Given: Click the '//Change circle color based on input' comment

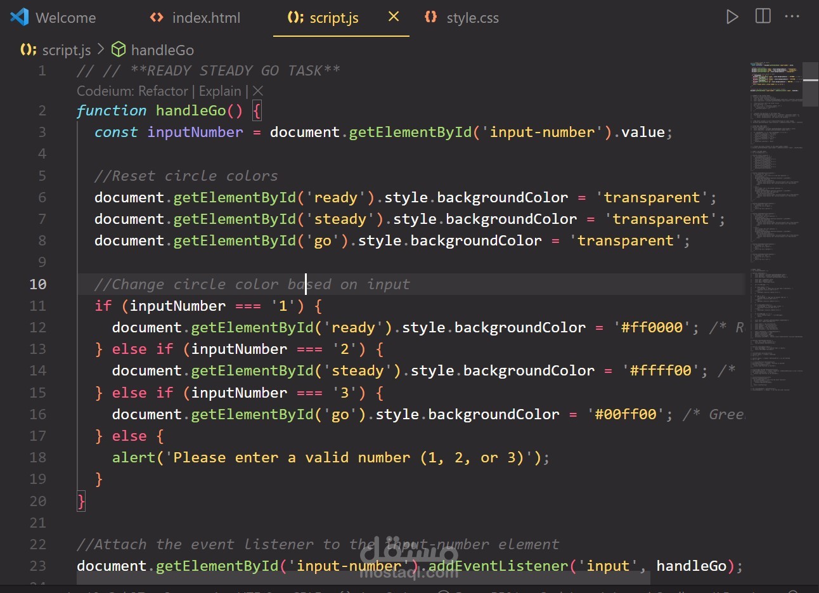Looking at the screenshot, I should tap(252, 285).
